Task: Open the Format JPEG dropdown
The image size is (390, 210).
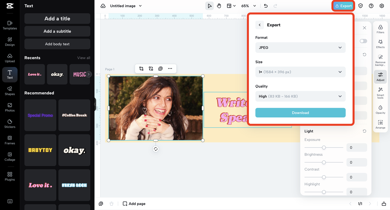Action: pos(300,47)
